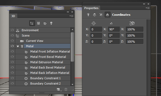Viewport: 161px width, 96px height.
Task: Toggle visibility of Environment
Action: pos(12,30)
